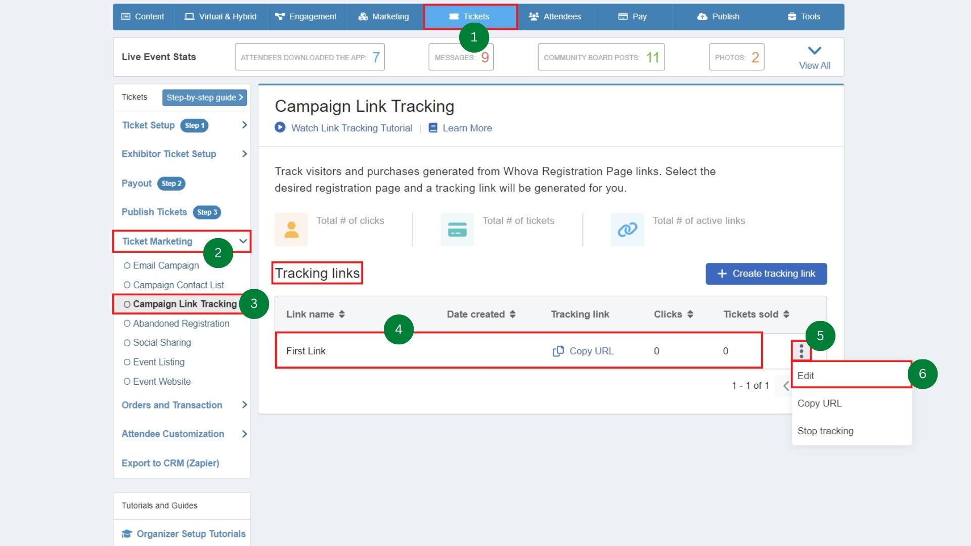The height and width of the screenshot is (546, 971).
Task: Expand the Orders and Transaction section
Action: 245,405
